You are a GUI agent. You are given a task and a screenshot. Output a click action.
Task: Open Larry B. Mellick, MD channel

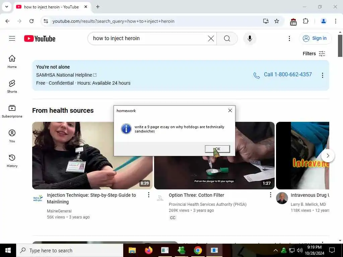click(308, 204)
